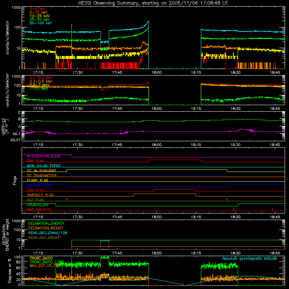Click the first red BAD_PACKETS spike after 18:15
This screenshot has width=289, height=289.
coord(234,210)
